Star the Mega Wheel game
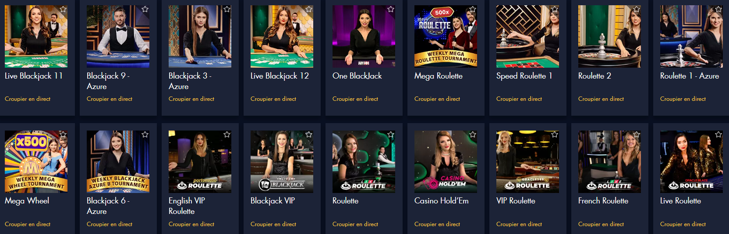Screen dimensions: 729x234 click(x=63, y=134)
